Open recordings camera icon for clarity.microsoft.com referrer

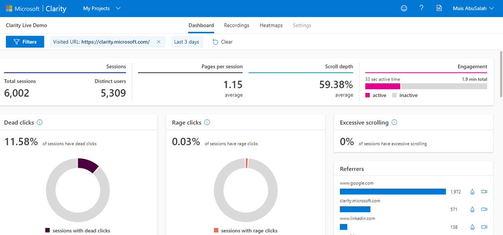point(485,209)
